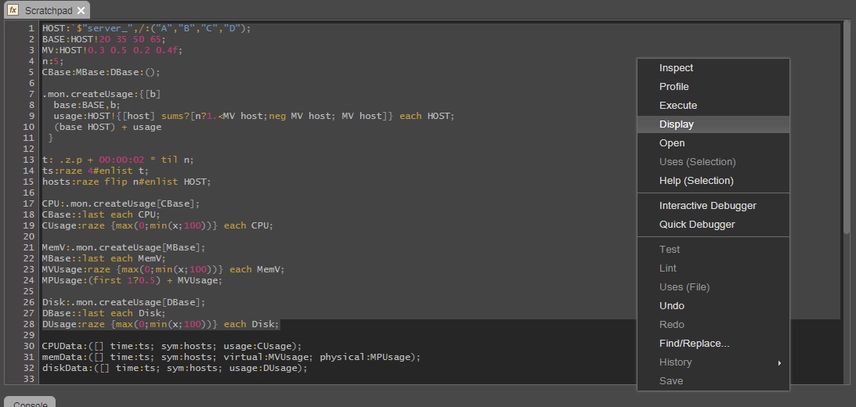Click line number 13 in the gutter

pos(28,160)
